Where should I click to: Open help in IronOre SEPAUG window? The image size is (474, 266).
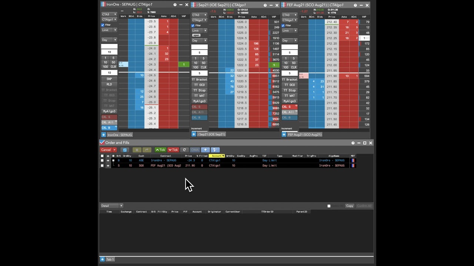175,5
